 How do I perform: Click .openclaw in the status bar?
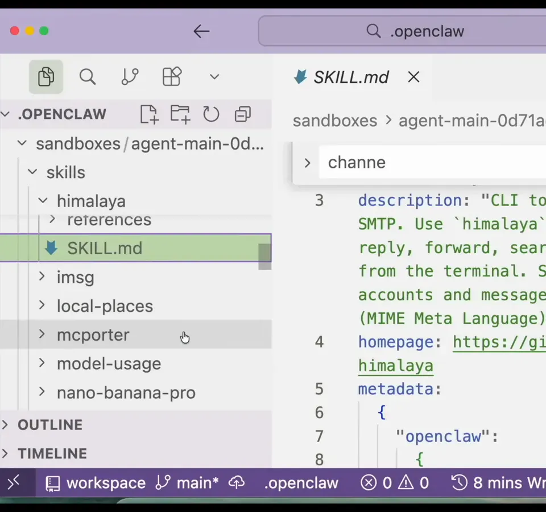301,483
